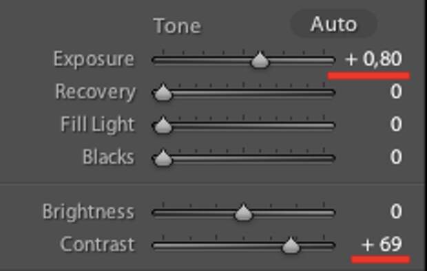The width and height of the screenshot is (427, 271).
Task: Select the Brightness value field
Action: pyautogui.click(x=396, y=211)
